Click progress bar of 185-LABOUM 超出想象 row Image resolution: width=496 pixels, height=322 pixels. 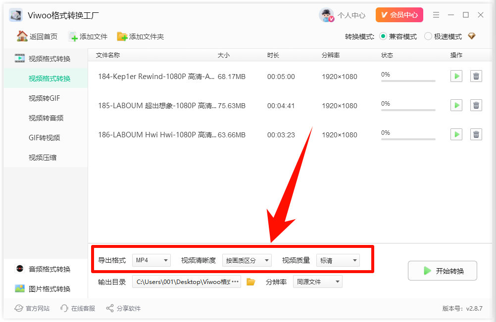tap(408, 110)
